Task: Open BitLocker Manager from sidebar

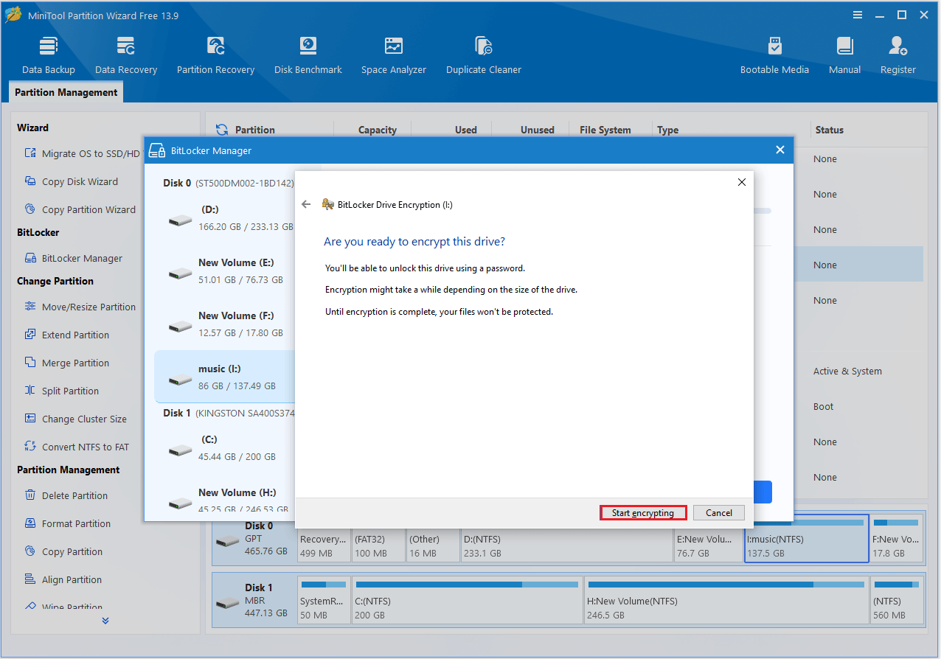Action: pyautogui.click(x=74, y=258)
